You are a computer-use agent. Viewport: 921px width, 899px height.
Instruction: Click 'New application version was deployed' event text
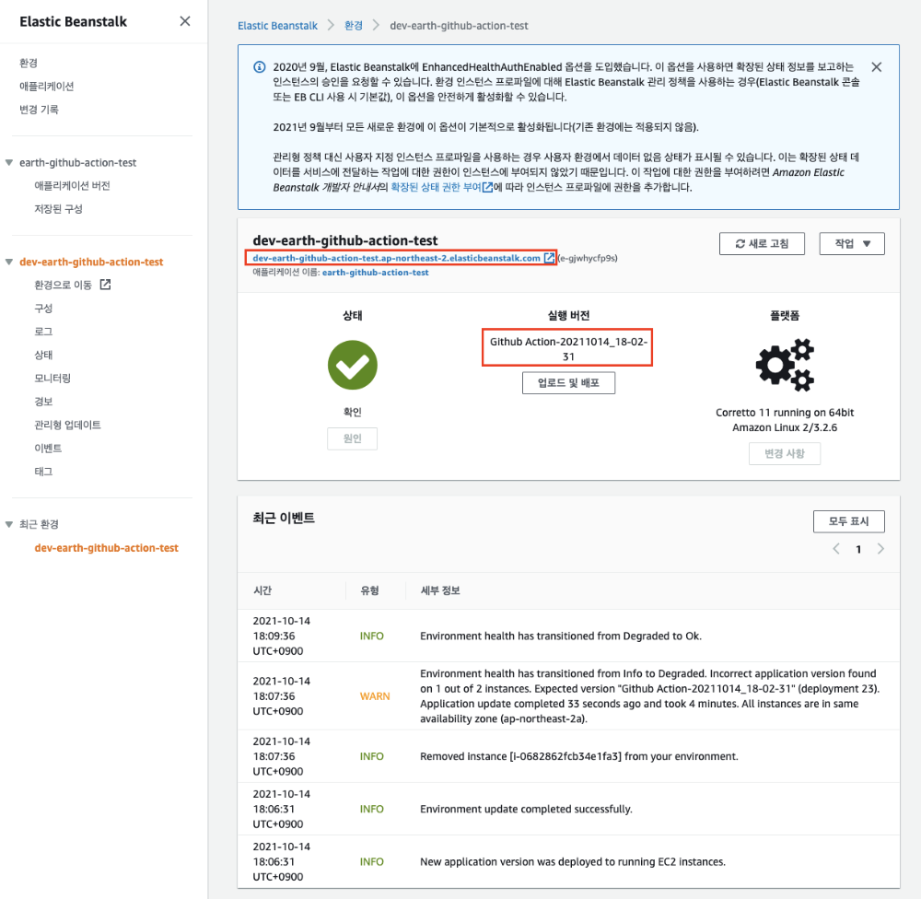click(x=573, y=862)
